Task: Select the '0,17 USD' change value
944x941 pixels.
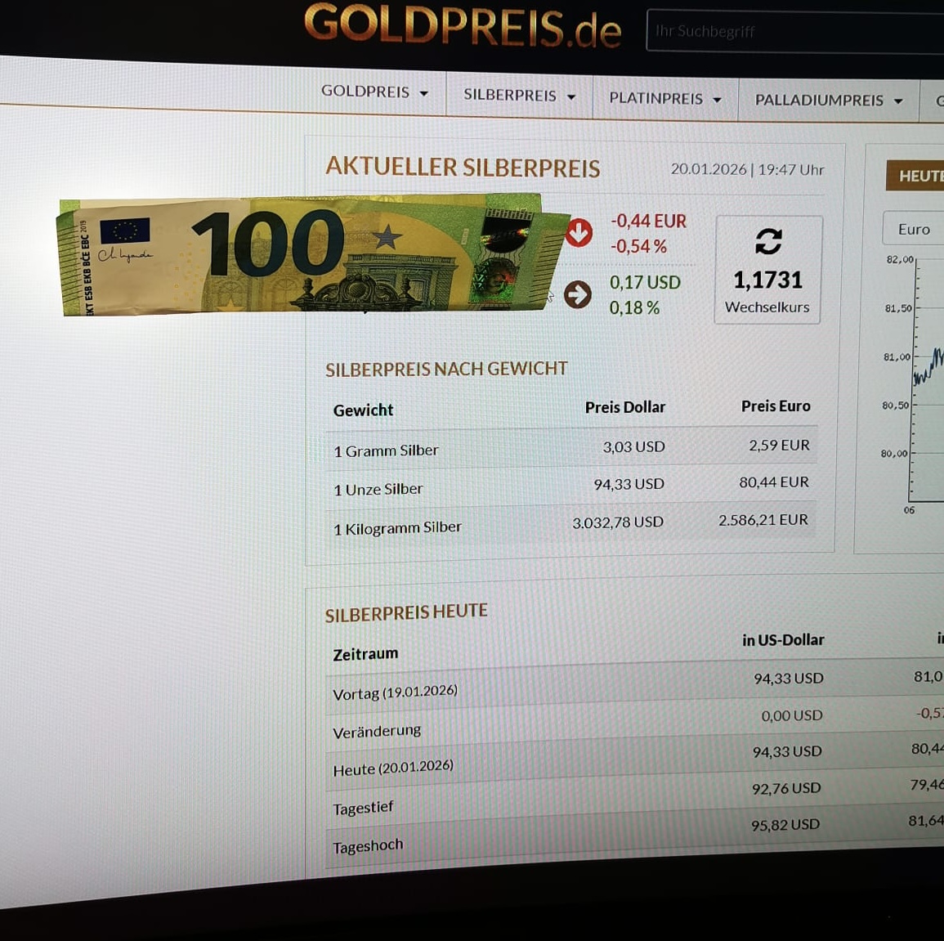Action: click(645, 282)
